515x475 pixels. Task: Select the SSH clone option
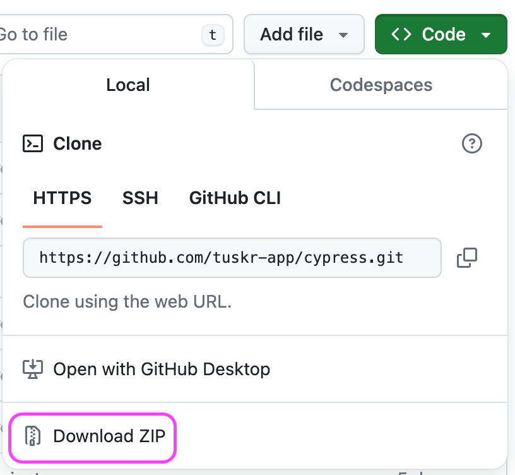tap(140, 198)
